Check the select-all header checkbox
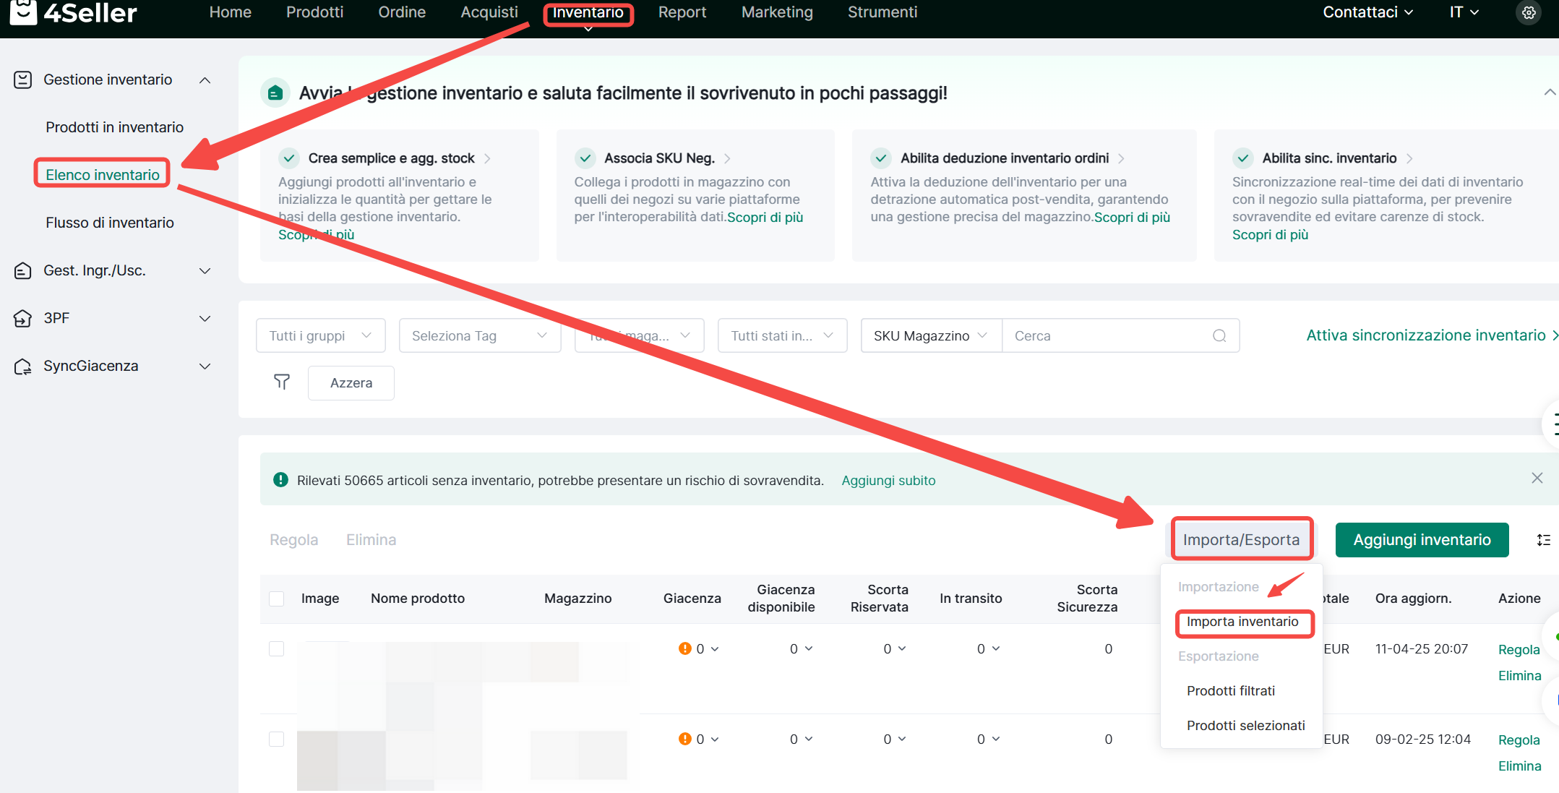The image size is (1559, 793). pyautogui.click(x=276, y=599)
